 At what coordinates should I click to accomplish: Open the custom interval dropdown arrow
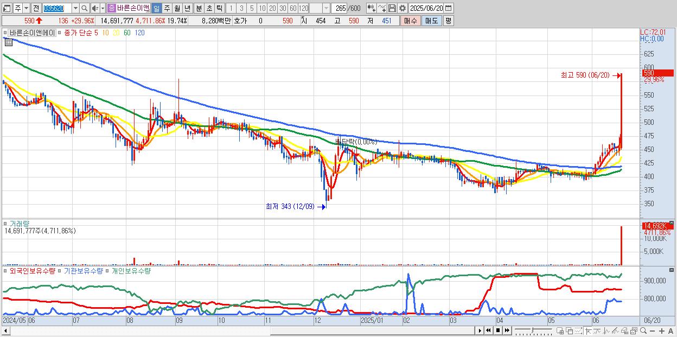[327, 8]
